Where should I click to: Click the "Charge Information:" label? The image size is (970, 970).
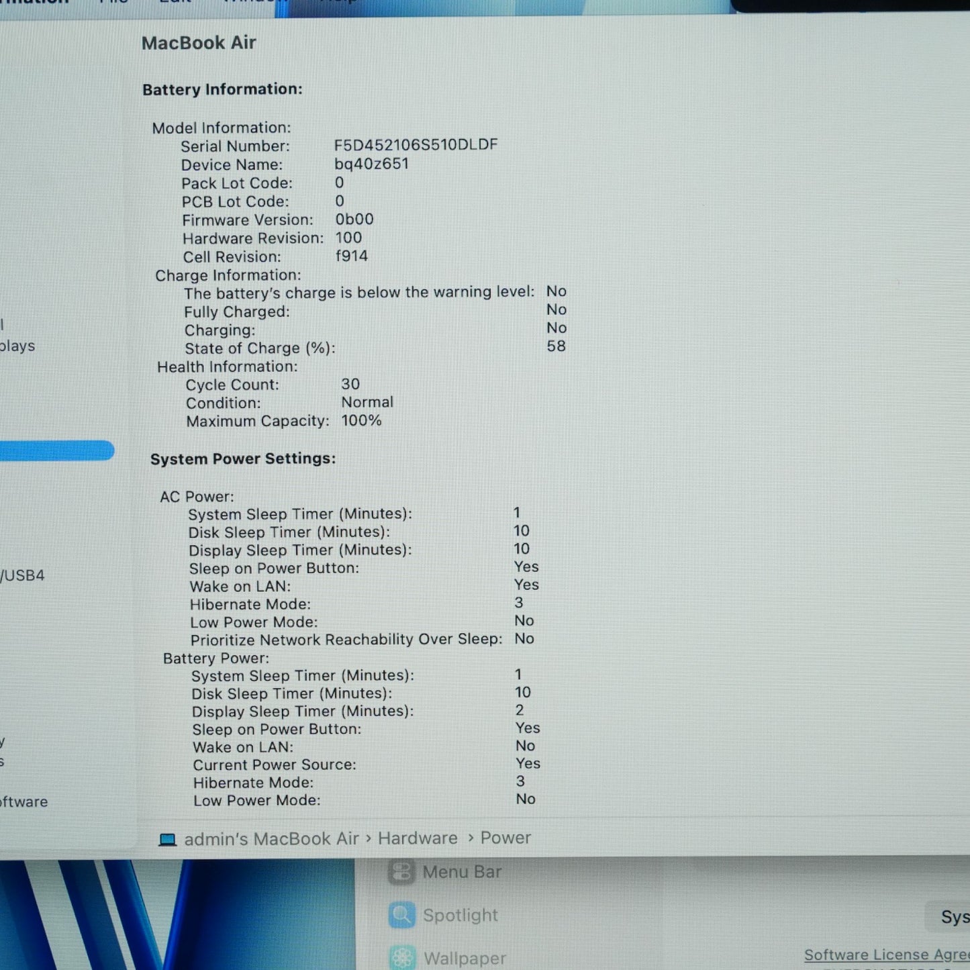tap(228, 275)
